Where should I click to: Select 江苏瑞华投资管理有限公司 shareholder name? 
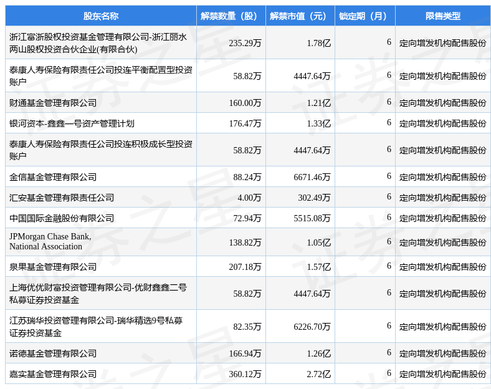(x=96, y=327)
